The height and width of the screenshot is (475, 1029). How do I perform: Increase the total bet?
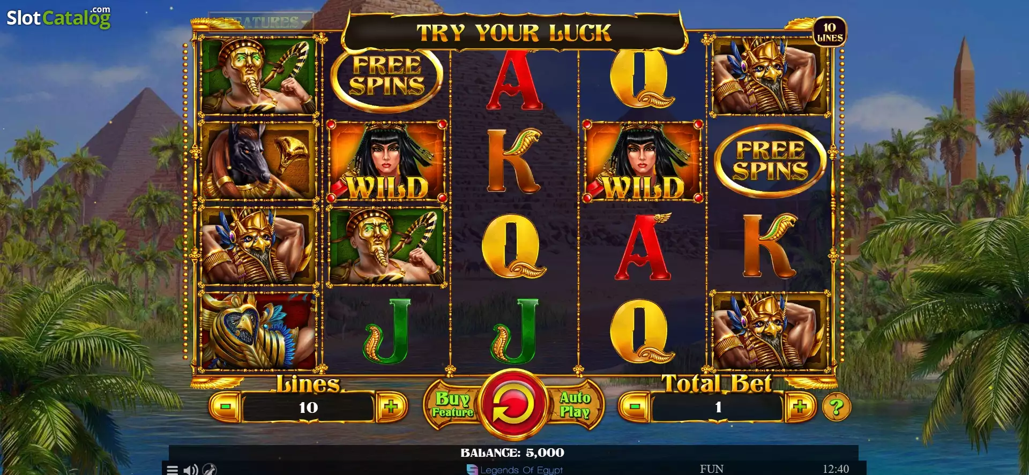(x=800, y=407)
